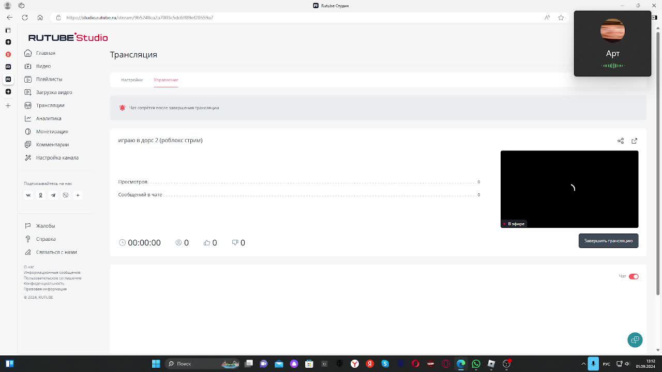Open Skype from the taskbar
The image size is (662, 372).
(385, 364)
